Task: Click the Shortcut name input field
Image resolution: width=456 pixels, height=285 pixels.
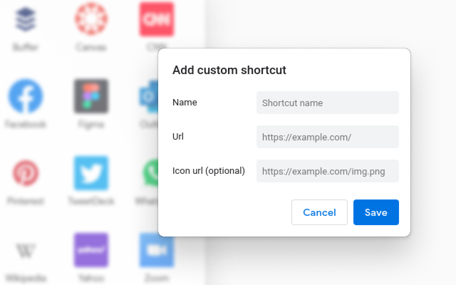Action: (x=327, y=103)
